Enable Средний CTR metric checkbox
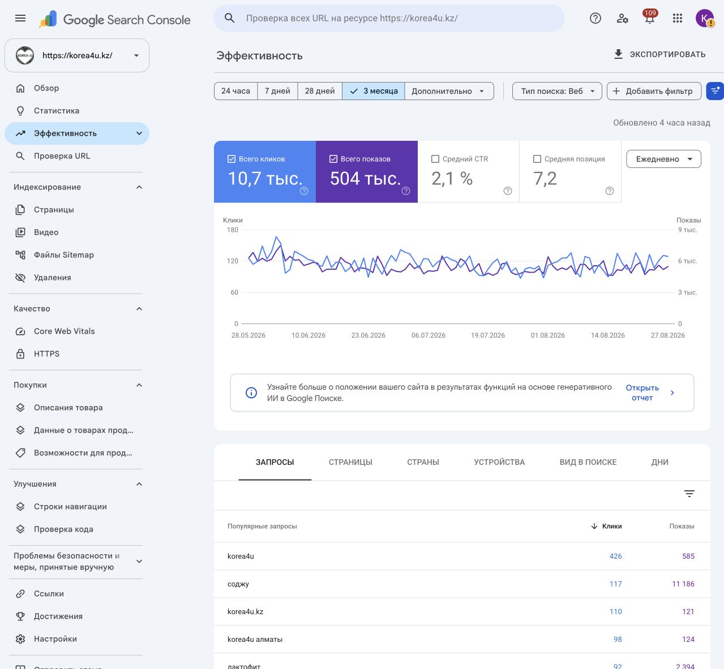This screenshot has width=724, height=669. (x=435, y=159)
